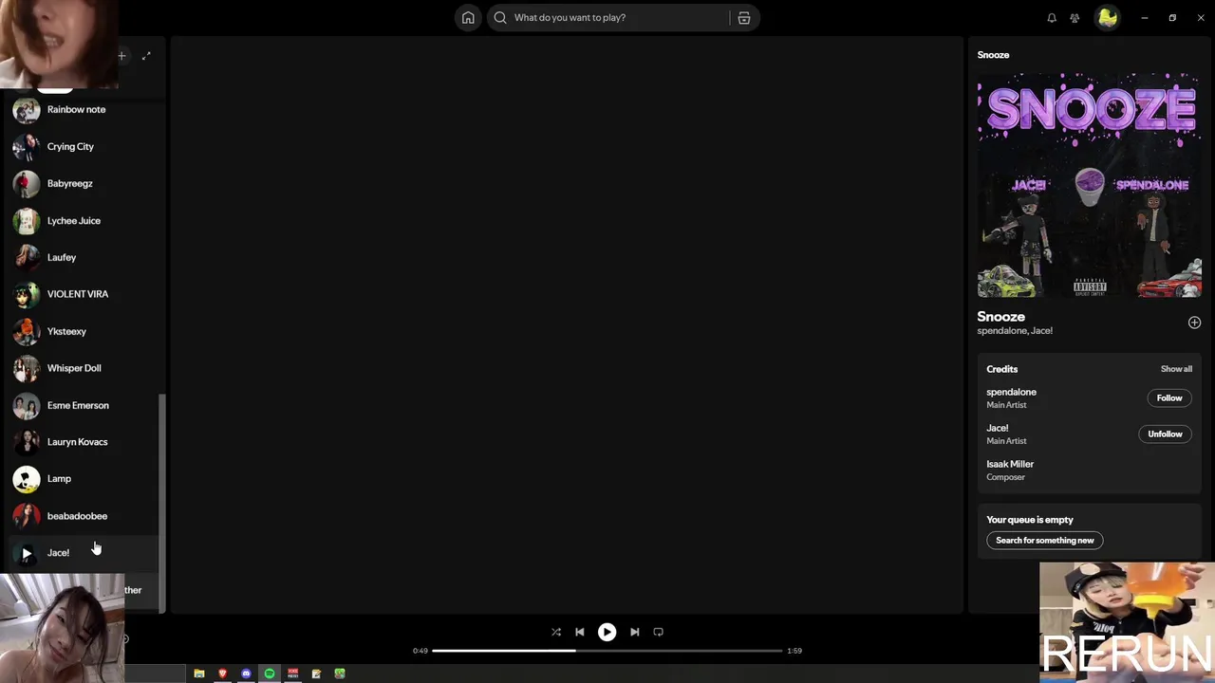Add Snooze to Liked Songs

1194,323
